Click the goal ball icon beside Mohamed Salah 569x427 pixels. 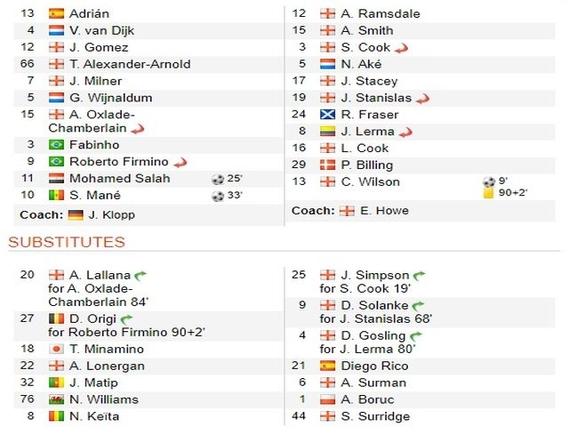tap(218, 179)
